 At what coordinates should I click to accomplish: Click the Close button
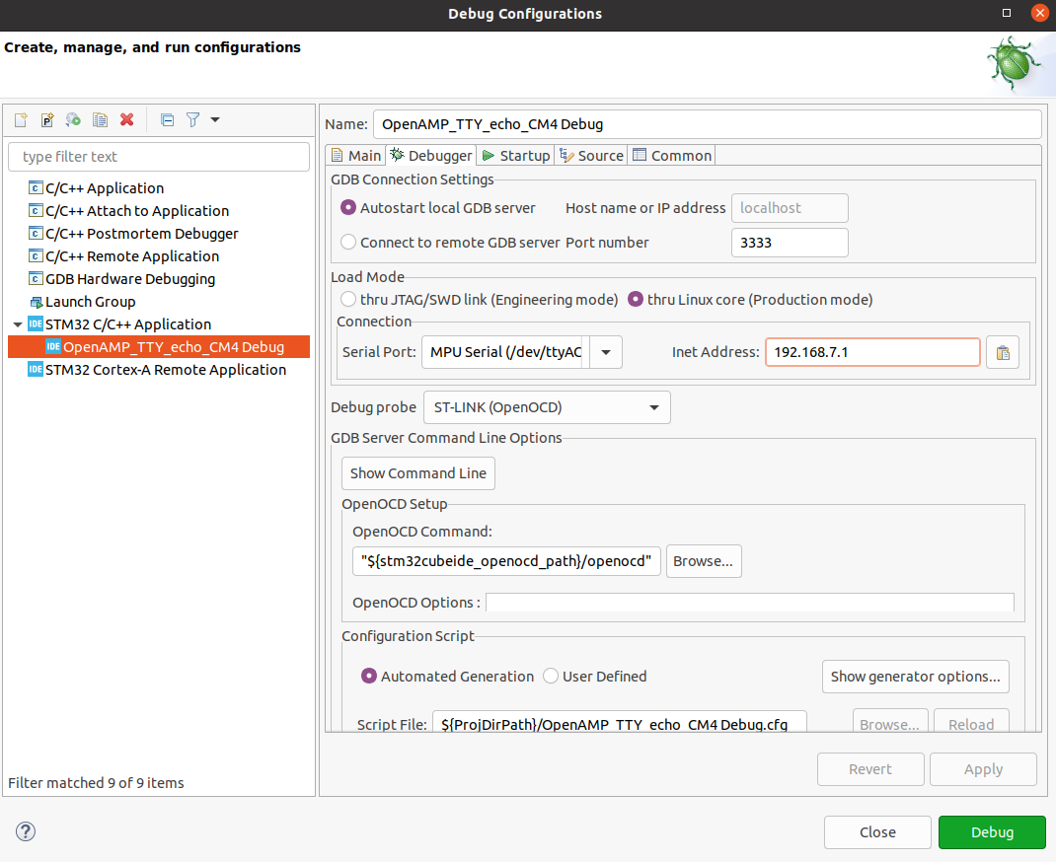click(x=877, y=832)
